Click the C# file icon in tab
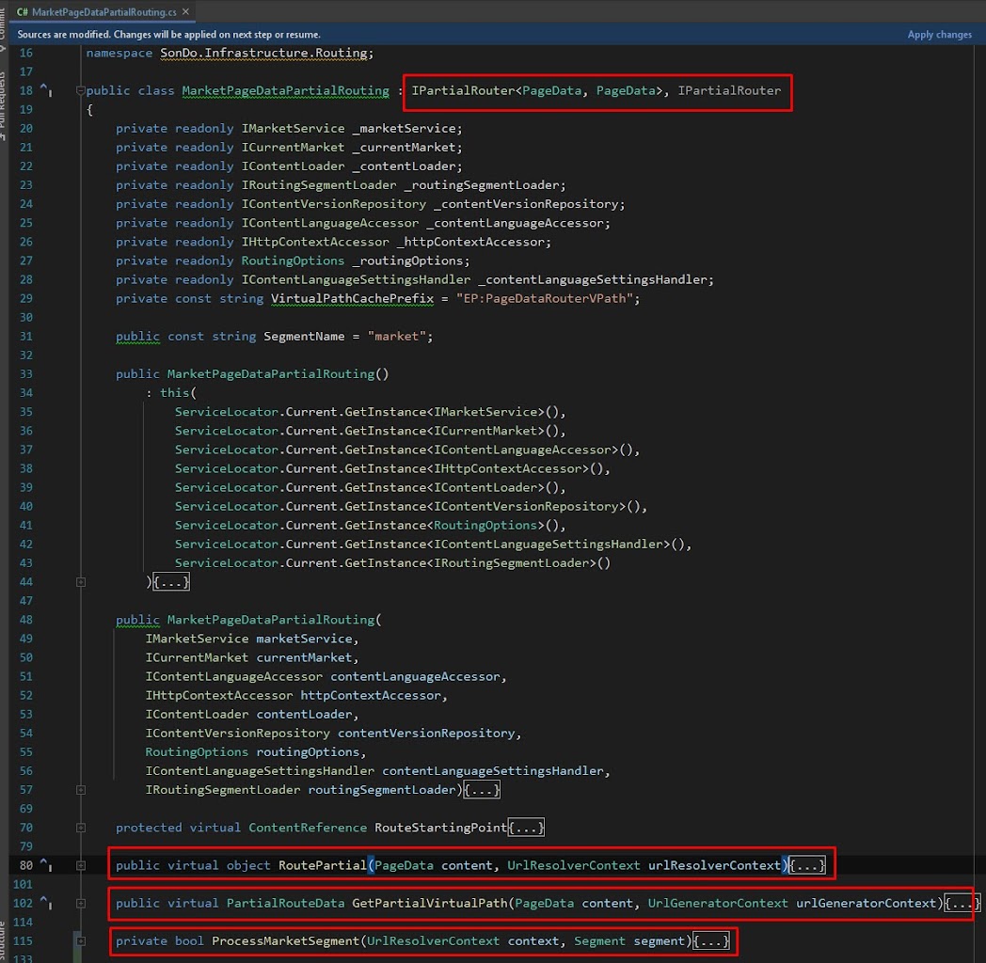Viewport: 986px width, 963px height. [x=22, y=11]
